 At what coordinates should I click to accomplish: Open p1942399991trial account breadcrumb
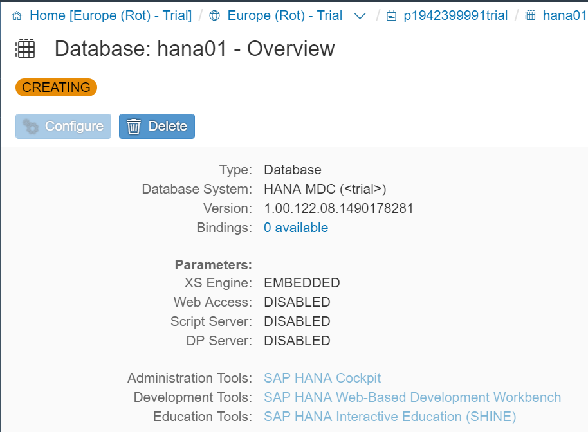click(x=455, y=15)
